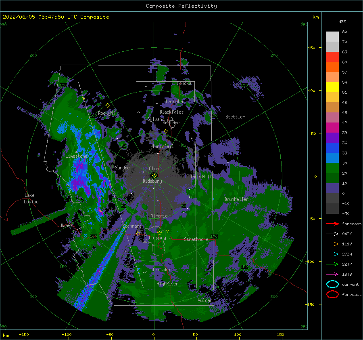This screenshot has width=363, height=340.
Task: Click the orange 111V arrow icon
Action: 332,244
